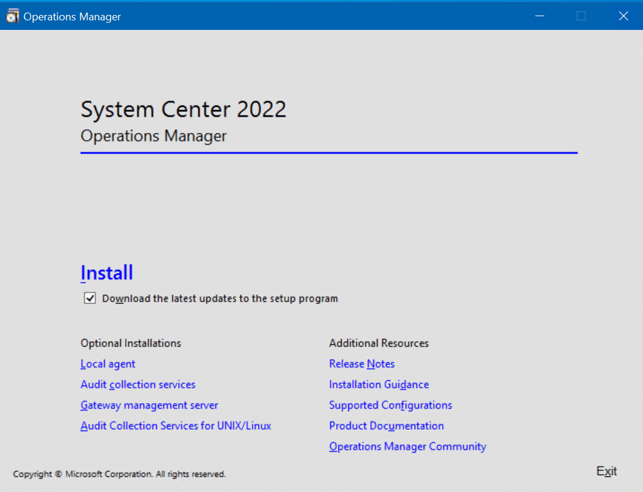
Task: Visit the Operations Manager Community
Action: point(407,447)
